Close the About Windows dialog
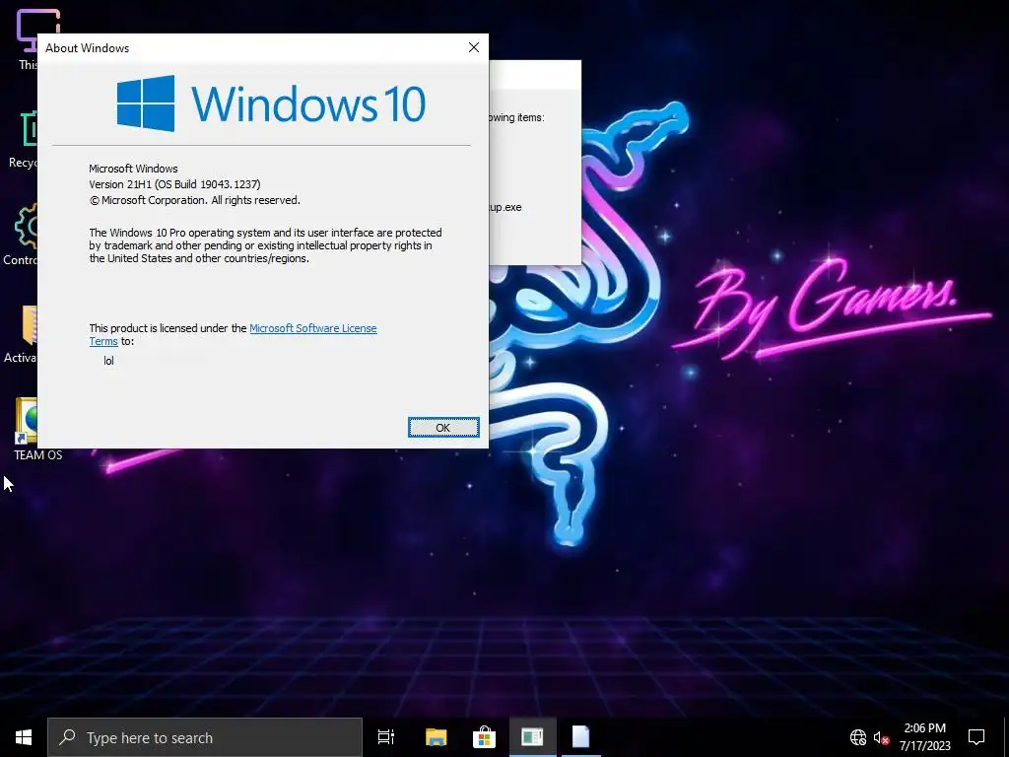The image size is (1009, 757). tap(474, 47)
